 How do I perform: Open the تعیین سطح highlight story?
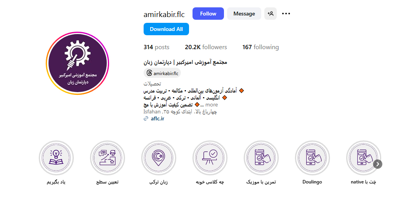(108, 158)
